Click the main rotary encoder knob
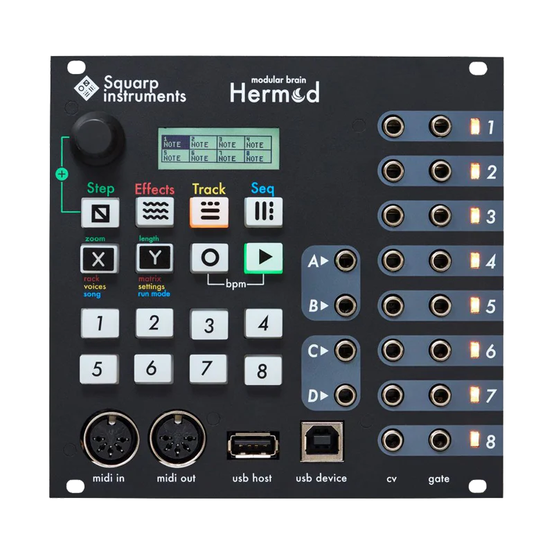Viewport: 554px width, 554px height. pos(98,137)
